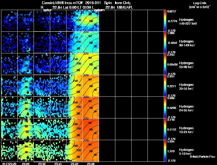Select the 'Hydrogen 5-13 keV' row label
The image size is (217, 165).
[x=186, y=152]
